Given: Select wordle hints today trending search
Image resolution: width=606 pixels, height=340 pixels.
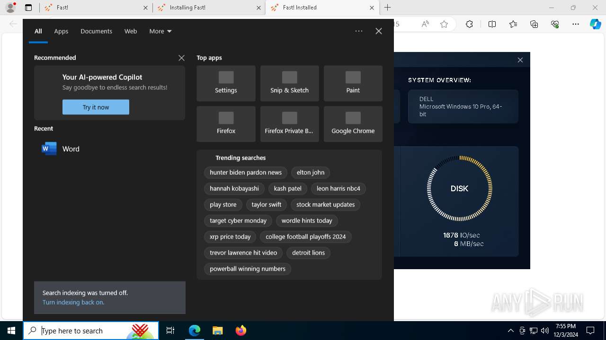Looking at the screenshot, I should point(307,221).
